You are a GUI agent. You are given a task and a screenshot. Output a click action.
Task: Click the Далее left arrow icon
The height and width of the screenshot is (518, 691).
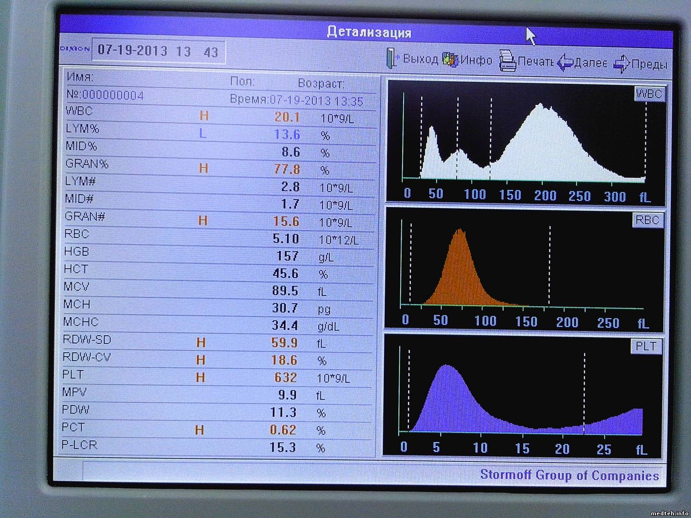pyautogui.click(x=565, y=63)
